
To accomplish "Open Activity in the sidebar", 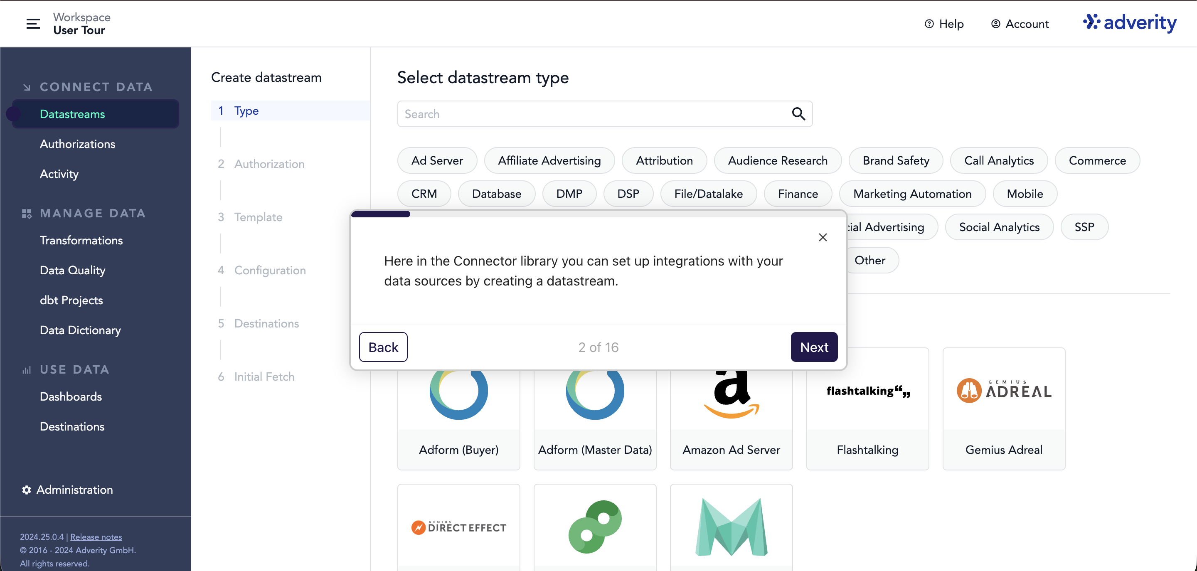I will coord(59,174).
